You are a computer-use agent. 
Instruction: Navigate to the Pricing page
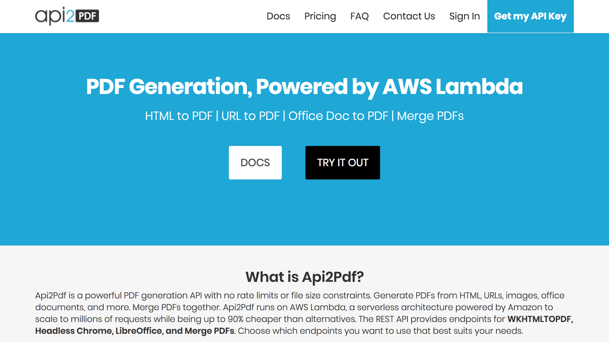(320, 16)
